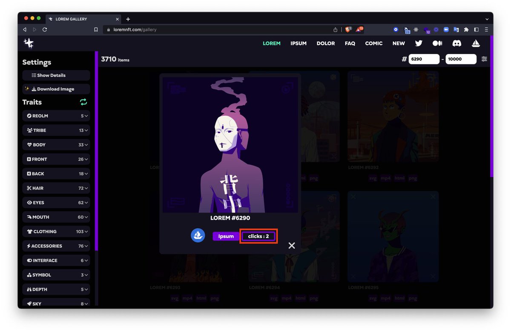Expand the BODY trait filter
Image resolution: width=511 pixels, height=332 pixels.
tap(56, 145)
